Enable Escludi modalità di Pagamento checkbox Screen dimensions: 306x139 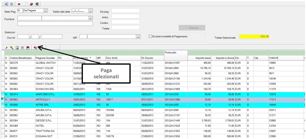click(150, 36)
